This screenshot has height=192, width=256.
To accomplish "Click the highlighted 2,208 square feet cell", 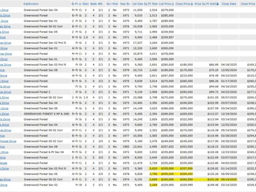I will (x=153, y=185).
